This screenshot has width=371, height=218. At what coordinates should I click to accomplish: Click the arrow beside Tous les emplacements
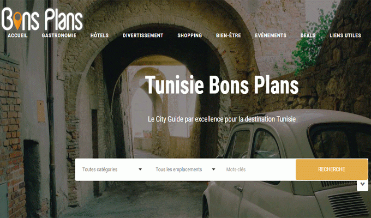[213, 169]
